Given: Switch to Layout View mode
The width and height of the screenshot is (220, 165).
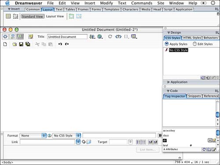Looking at the screenshot, I should click(55, 16).
